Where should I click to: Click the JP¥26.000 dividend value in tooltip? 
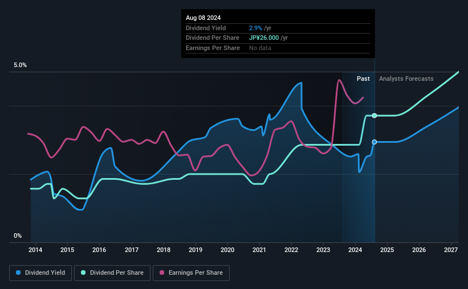(264, 38)
